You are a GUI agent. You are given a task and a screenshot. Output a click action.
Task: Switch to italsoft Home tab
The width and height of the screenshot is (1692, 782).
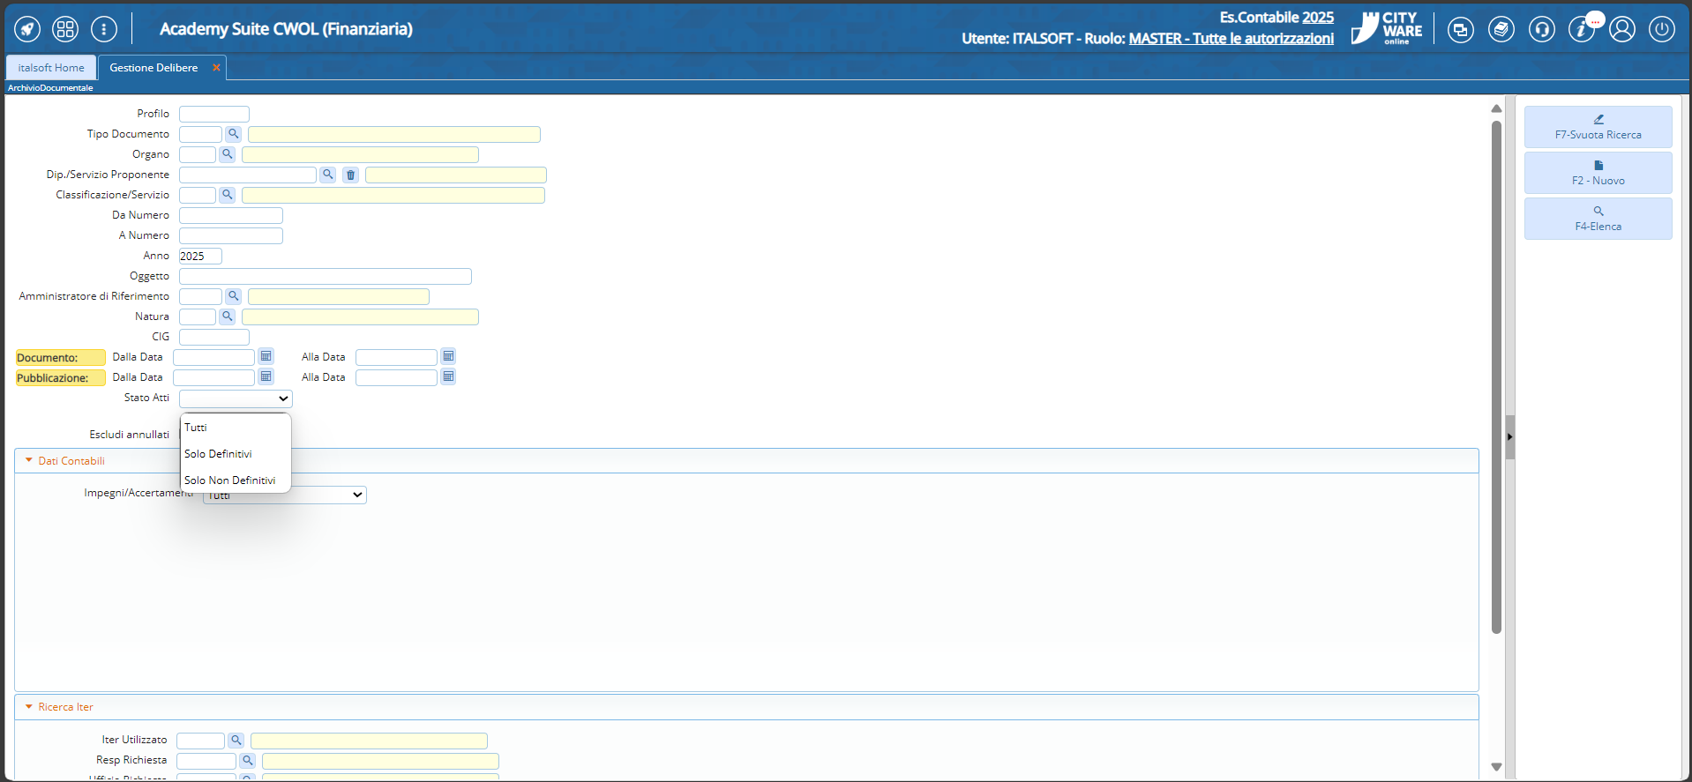click(51, 68)
